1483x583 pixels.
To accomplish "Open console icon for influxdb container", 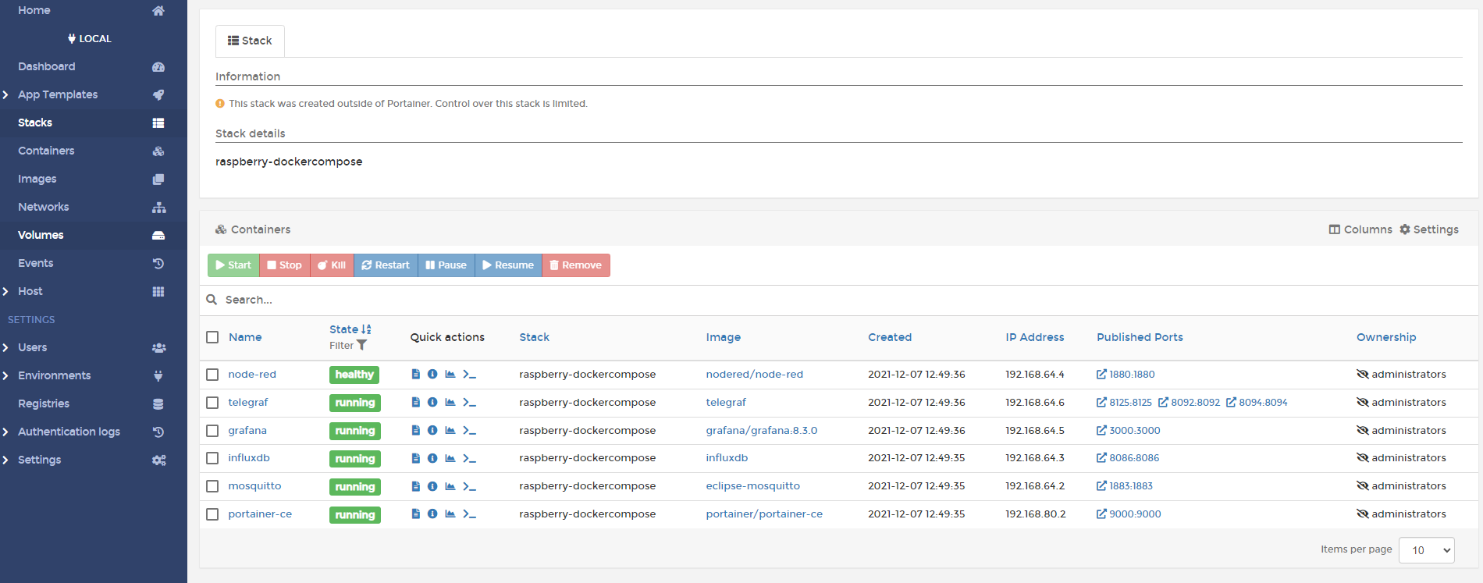I will click(x=469, y=459).
